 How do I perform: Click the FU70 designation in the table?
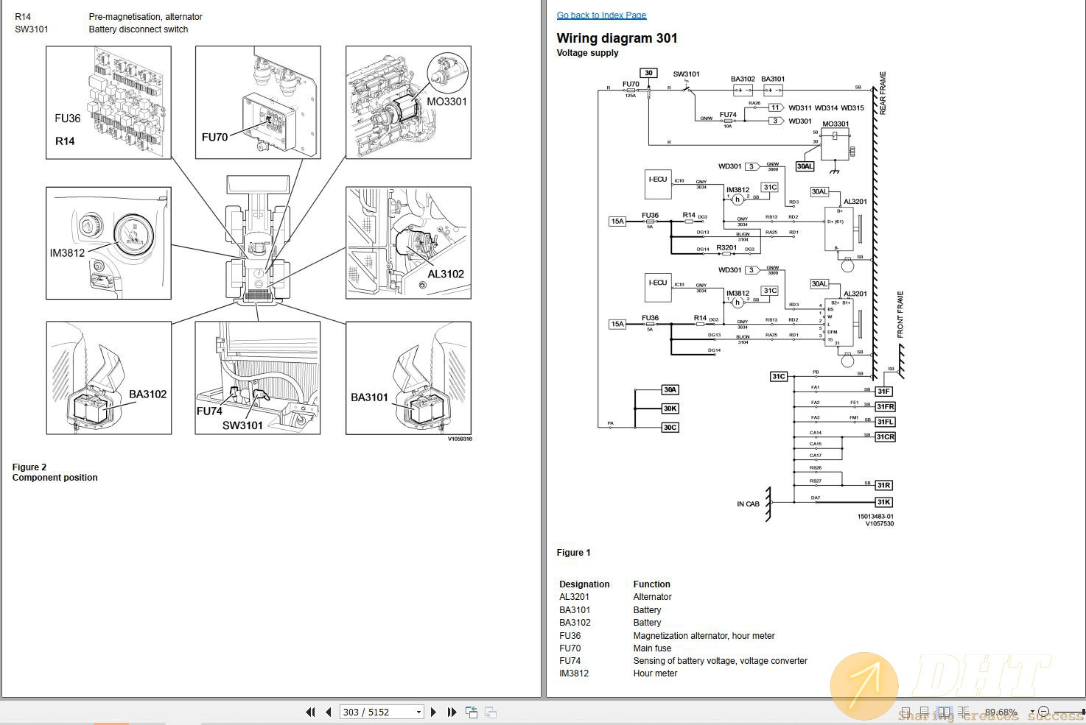click(x=570, y=648)
